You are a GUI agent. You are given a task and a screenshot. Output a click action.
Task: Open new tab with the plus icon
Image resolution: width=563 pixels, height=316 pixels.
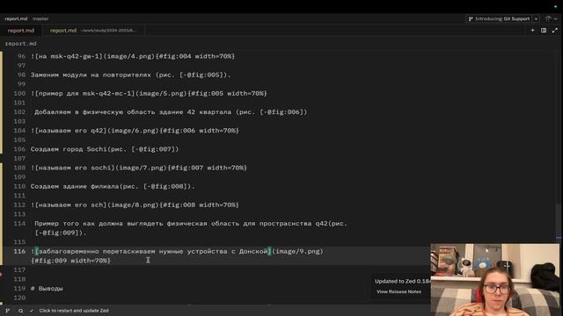(532, 31)
